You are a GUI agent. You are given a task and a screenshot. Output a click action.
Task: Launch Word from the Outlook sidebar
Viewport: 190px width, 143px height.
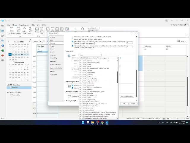3,46
